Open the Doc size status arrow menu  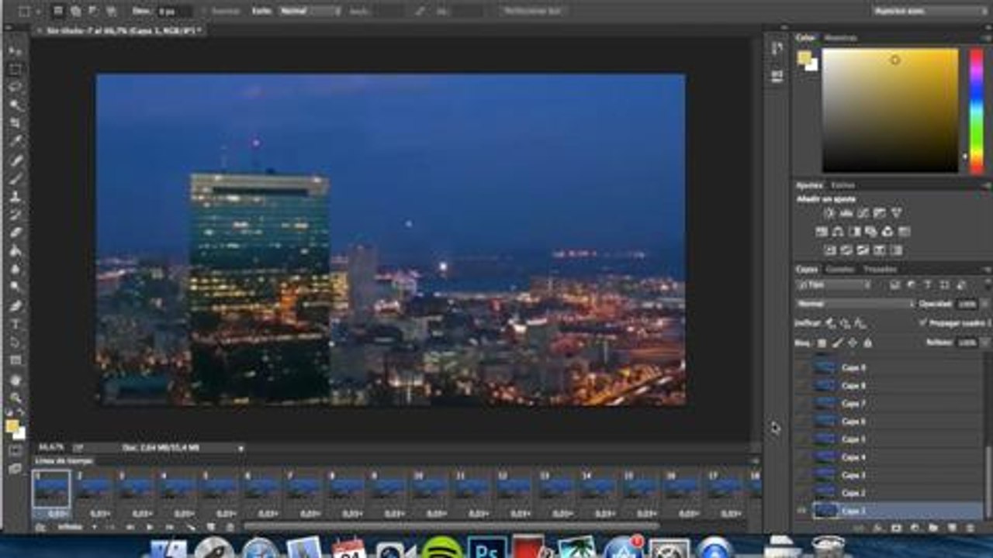pos(240,448)
